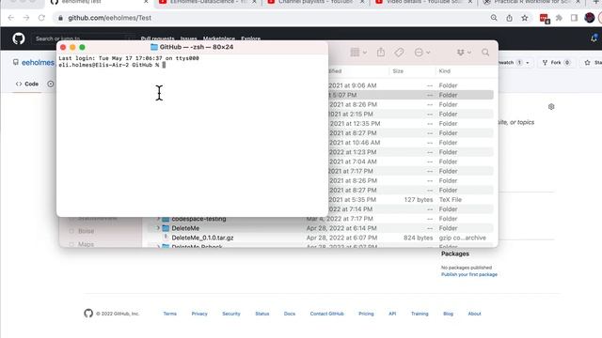
Task: Click the GitHub footer octocat logo
Action: tap(88, 314)
